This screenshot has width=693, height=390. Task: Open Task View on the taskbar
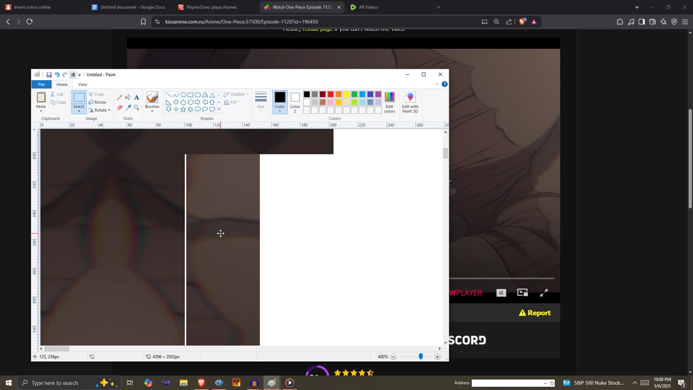click(130, 383)
